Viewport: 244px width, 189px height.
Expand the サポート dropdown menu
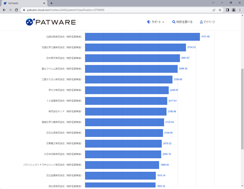pyautogui.click(x=156, y=22)
